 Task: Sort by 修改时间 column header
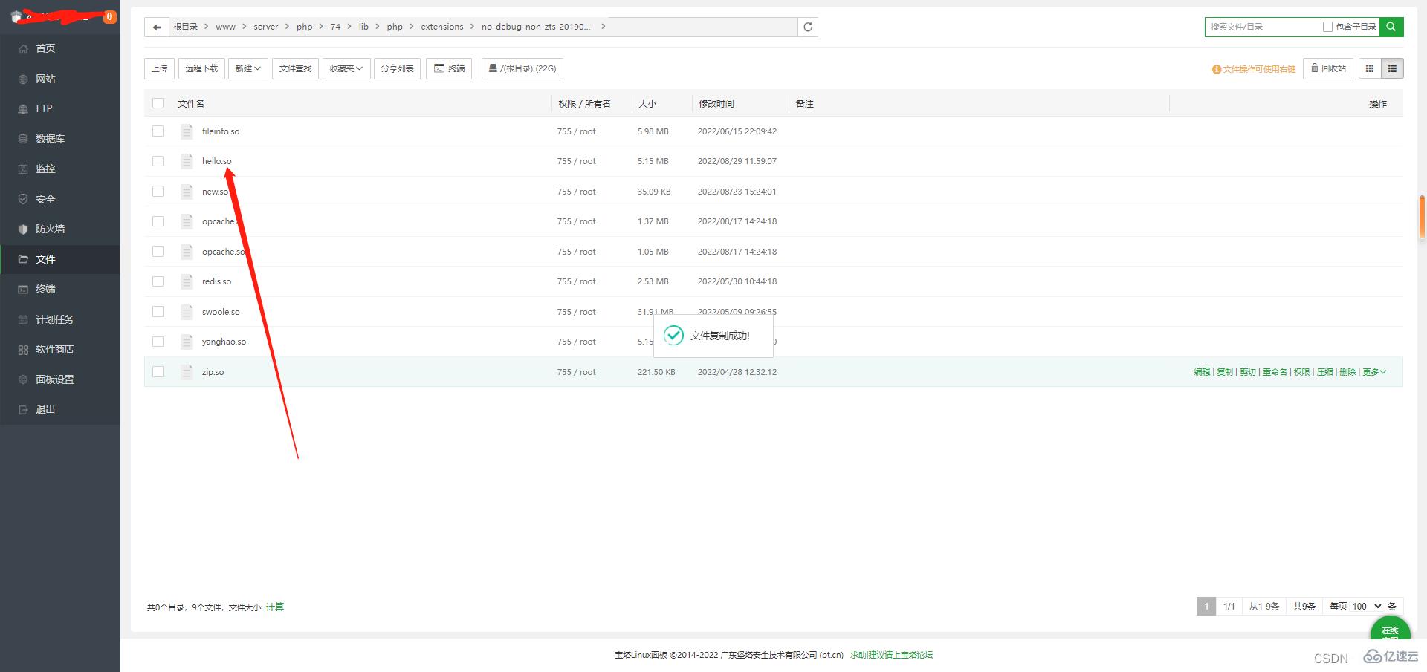[x=716, y=103]
